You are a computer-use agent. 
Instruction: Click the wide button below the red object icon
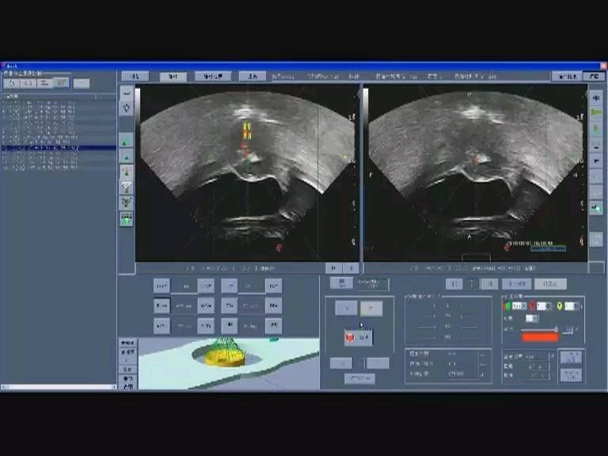[359, 378]
